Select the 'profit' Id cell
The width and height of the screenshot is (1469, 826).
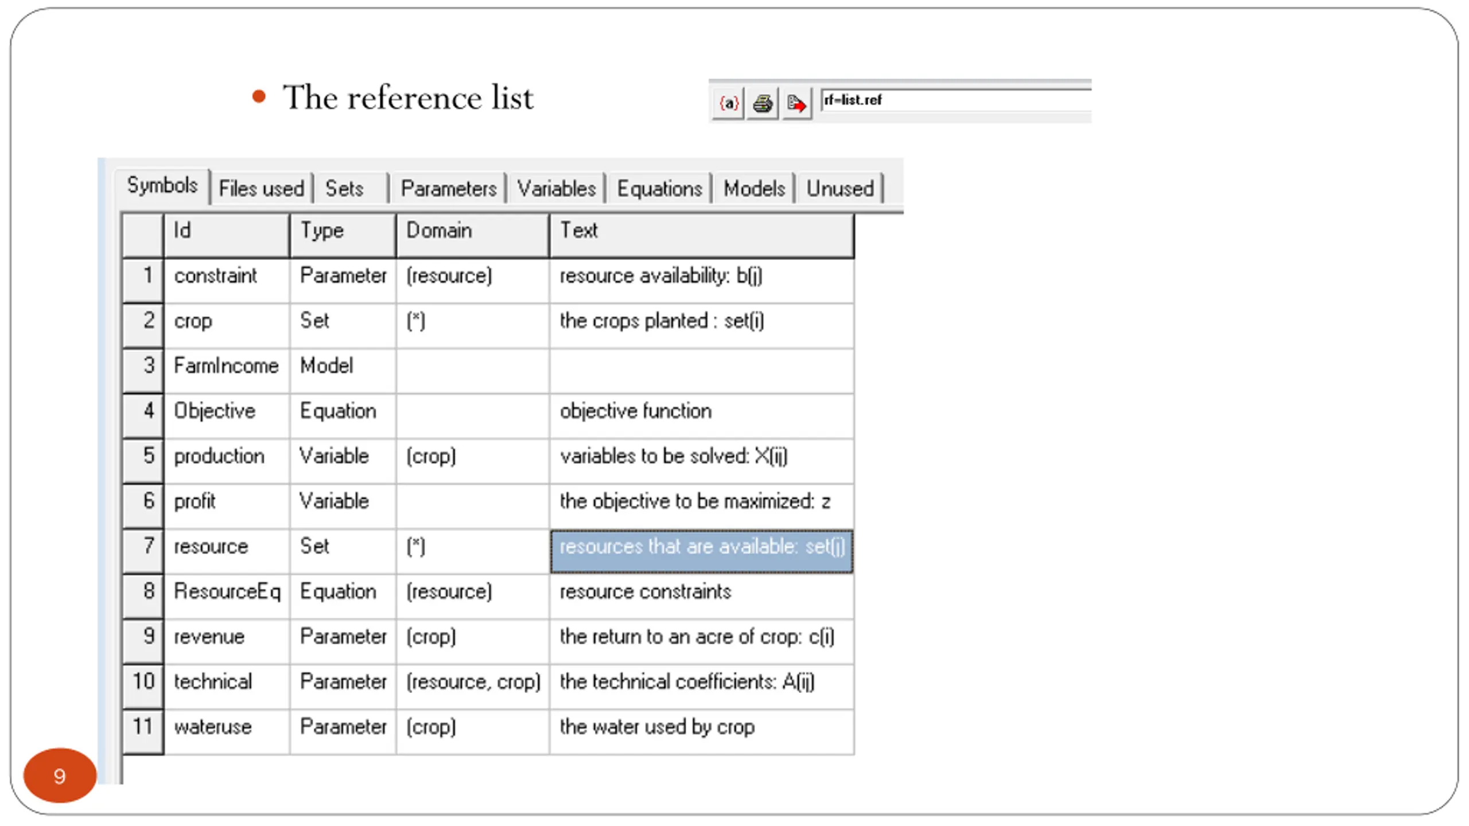point(227,506)
